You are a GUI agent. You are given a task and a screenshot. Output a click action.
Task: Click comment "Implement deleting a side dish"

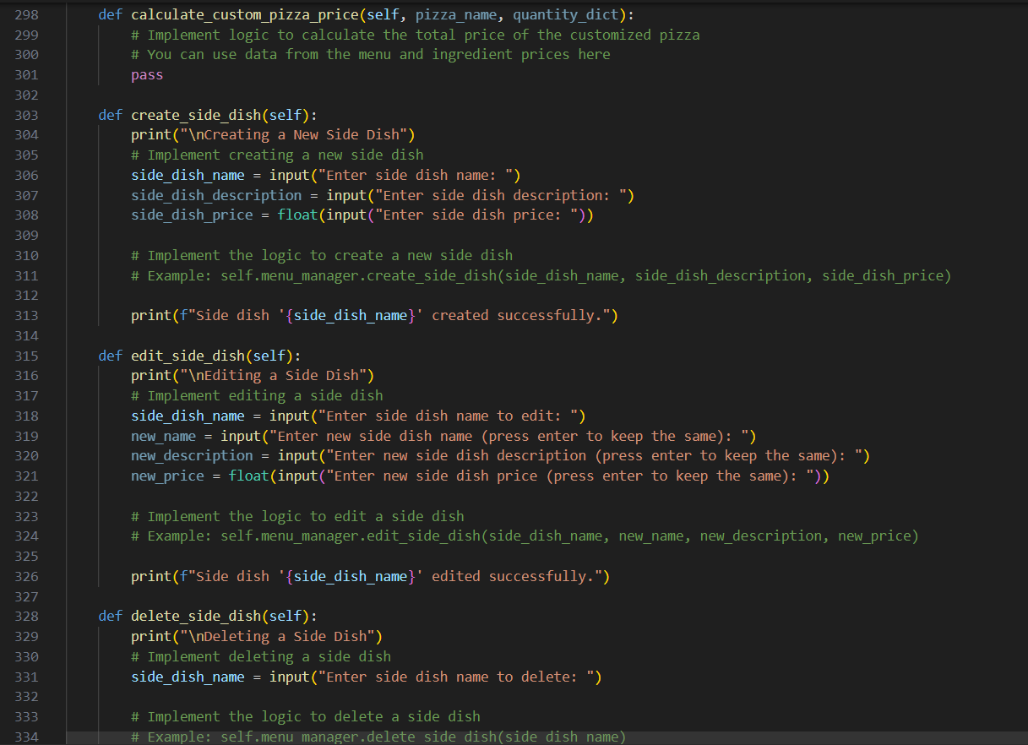pyautogui.click(x=261, y=657)
